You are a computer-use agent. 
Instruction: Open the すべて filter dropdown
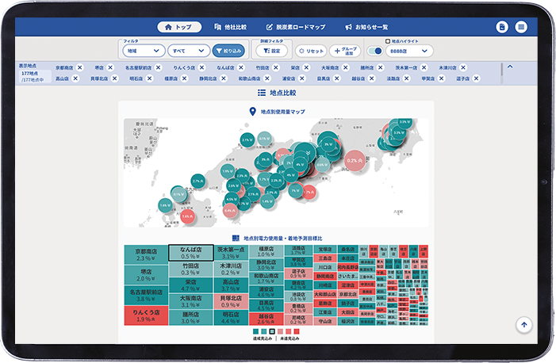click(x=187, y=51)
